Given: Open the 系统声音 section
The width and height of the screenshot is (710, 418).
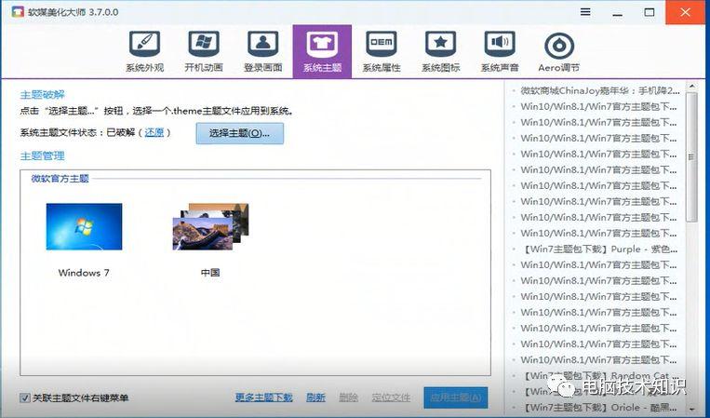Looking at the screenshot, I should point(500,51).
